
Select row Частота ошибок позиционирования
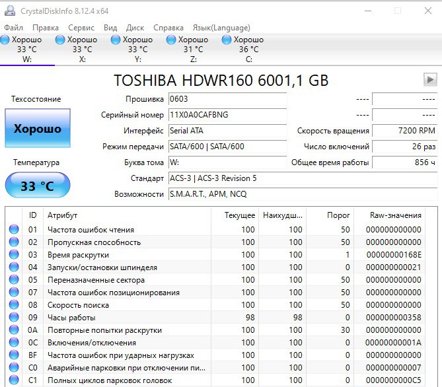[215, 293]
